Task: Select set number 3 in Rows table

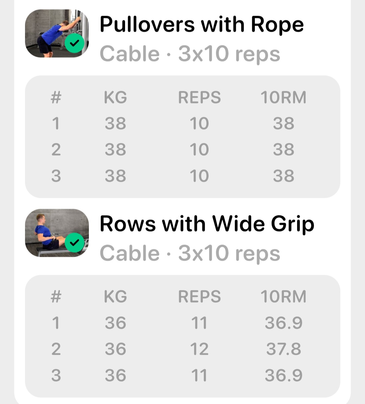Action: click(x=56, y=376)
